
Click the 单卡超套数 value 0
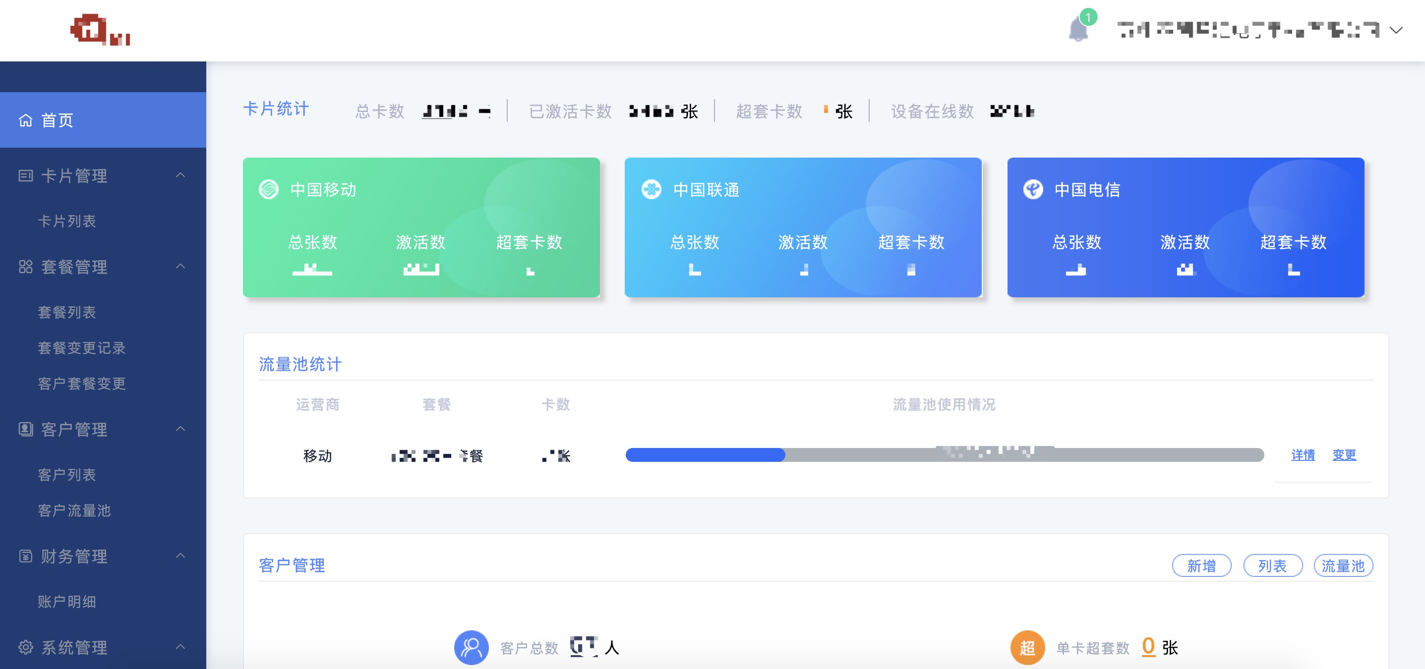[1148, 646]
